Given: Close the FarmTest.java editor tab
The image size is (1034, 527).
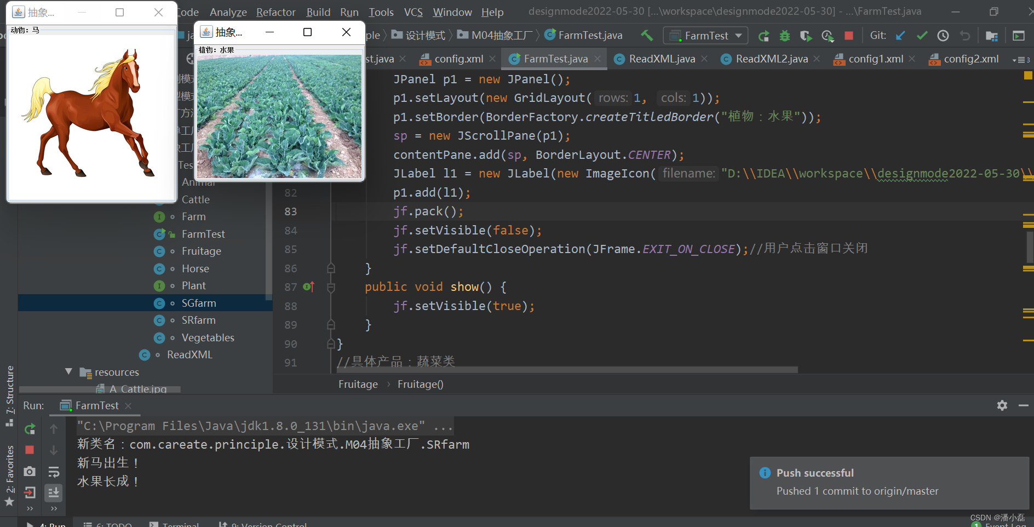Looking at the screenshot, I should point(598,59).
